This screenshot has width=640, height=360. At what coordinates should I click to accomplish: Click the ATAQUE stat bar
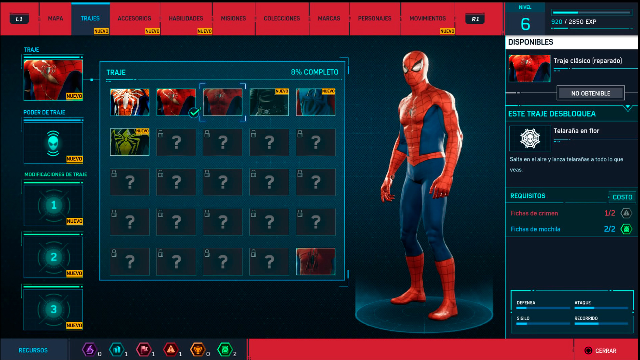(601, 308)
